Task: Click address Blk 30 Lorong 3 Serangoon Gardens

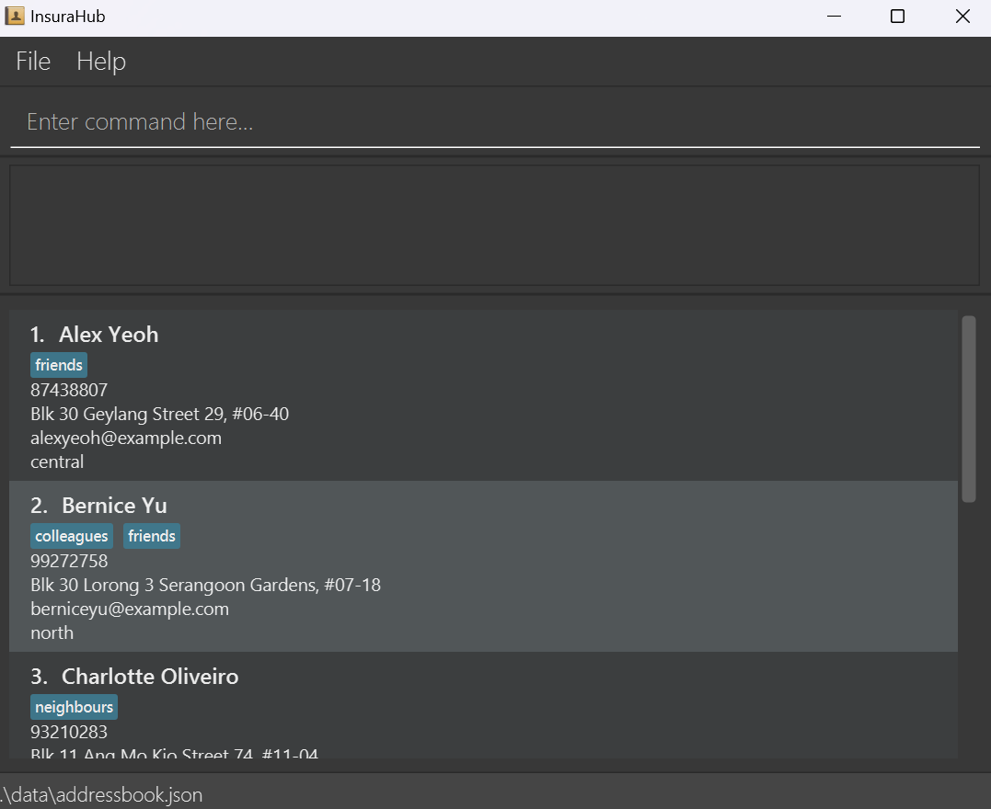Action: click(x=205, y=585)
